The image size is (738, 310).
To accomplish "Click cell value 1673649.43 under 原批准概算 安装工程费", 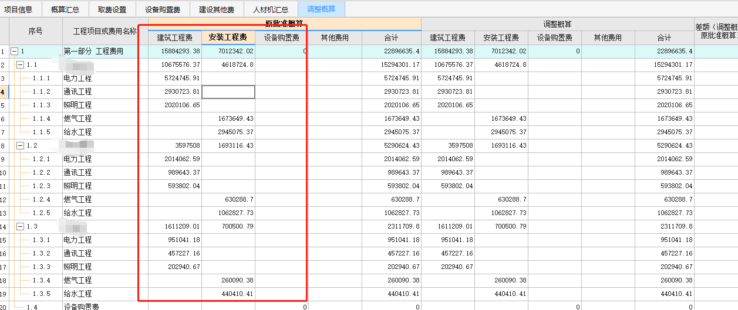I will 235,119.
